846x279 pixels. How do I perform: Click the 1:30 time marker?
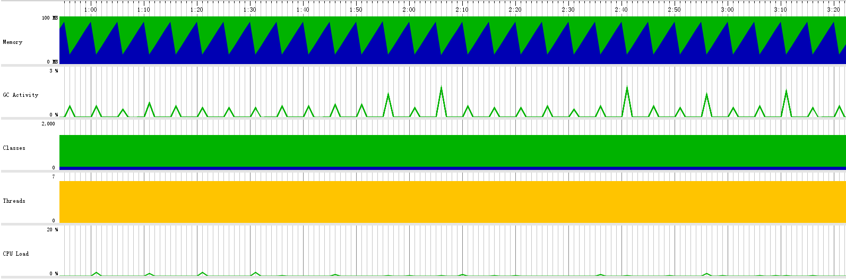click(x=250, y=10)
